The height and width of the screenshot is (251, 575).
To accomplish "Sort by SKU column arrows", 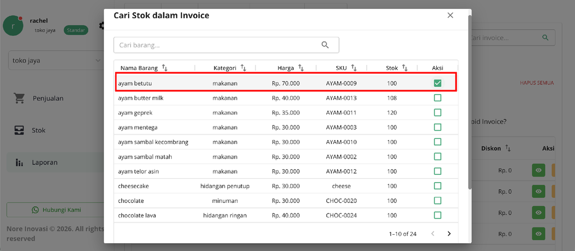I will pos(354,68).
